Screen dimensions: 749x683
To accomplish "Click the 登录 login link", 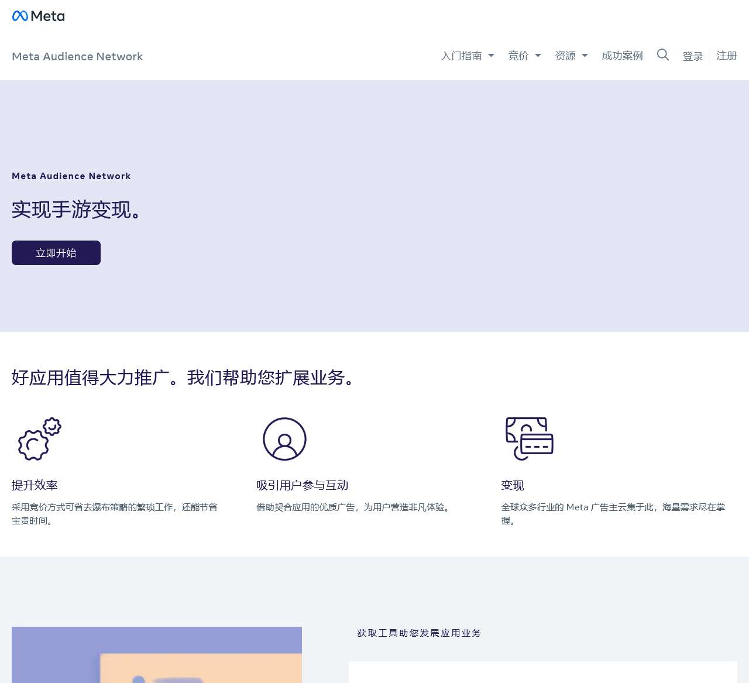I will click(x=693, y=56).
